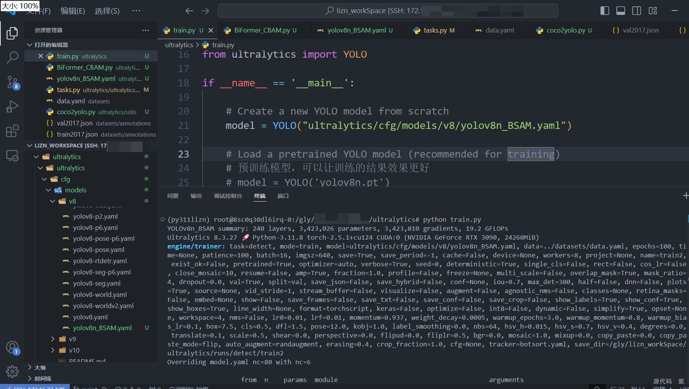689x389 pixels.
Task: Close the train.py editor tab
Action: point(211,30)
